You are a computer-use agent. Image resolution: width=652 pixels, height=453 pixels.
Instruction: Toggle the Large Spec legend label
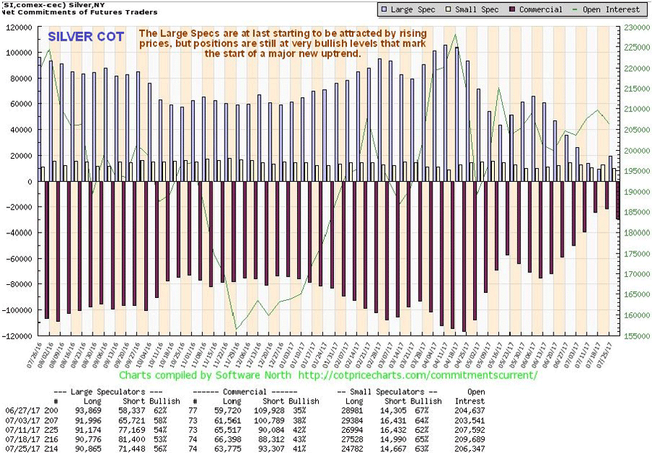click(412, 9)
